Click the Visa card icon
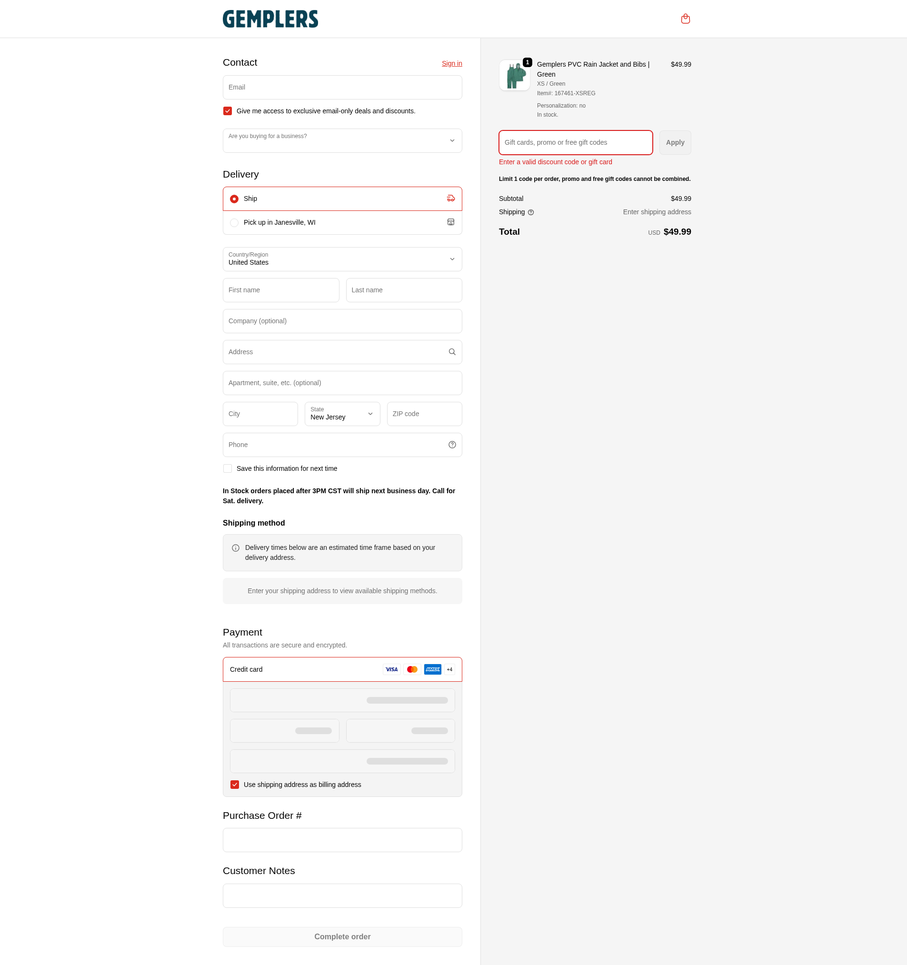This screenshot has height=965, width=907. click(x=391, y=669)
